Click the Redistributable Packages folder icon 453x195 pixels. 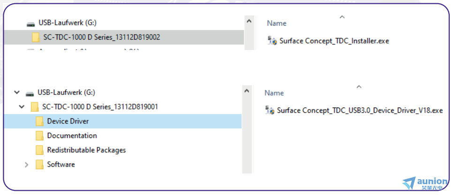[39, 150]
